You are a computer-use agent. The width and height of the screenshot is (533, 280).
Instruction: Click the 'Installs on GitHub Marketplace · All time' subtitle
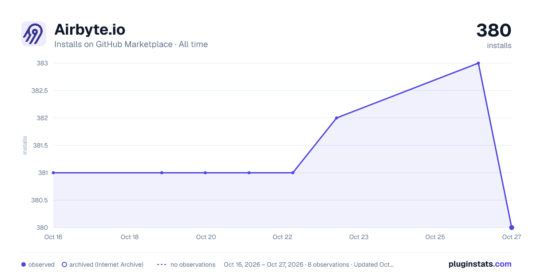click(131, 44)
